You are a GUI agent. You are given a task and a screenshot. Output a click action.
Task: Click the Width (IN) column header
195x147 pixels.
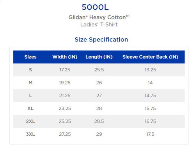point(65,57)
